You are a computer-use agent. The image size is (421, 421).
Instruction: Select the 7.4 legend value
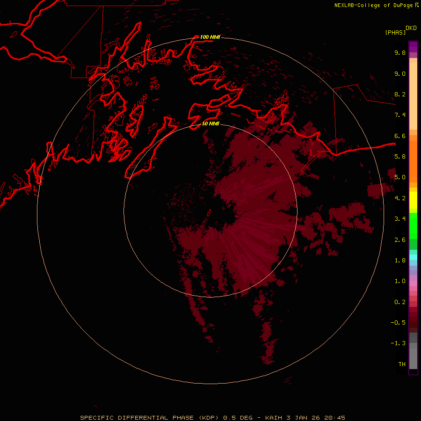click(x=400, y=115)
